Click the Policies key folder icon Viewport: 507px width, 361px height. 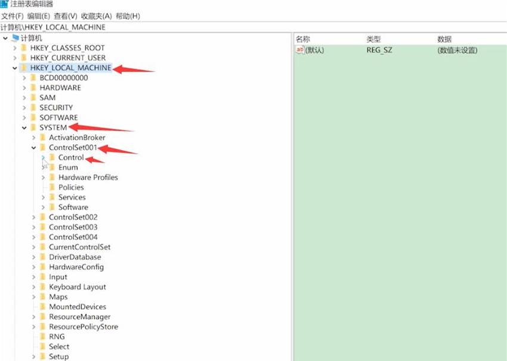tap(52, 187)
